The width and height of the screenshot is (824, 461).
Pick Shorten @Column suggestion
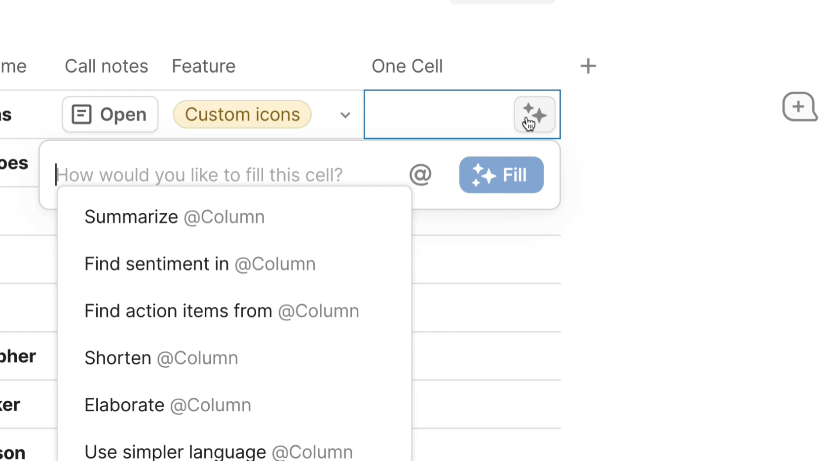pyautogui.click(x=161, y=357)
